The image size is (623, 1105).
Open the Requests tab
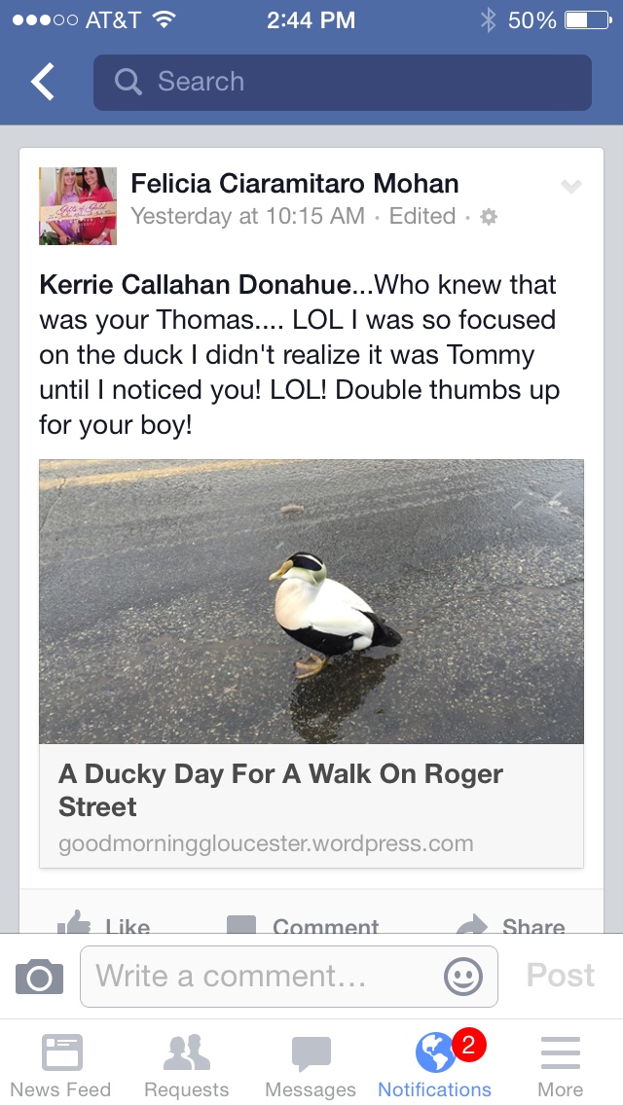coord(186,1065)
